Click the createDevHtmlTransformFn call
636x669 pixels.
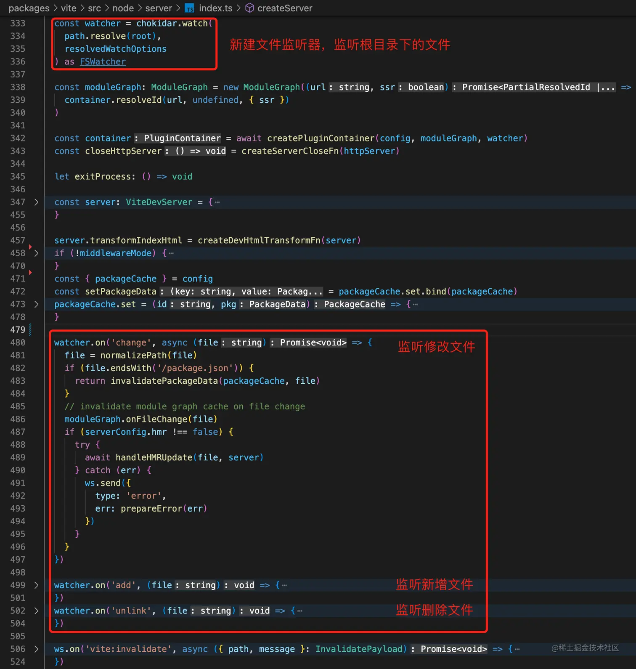259,241
